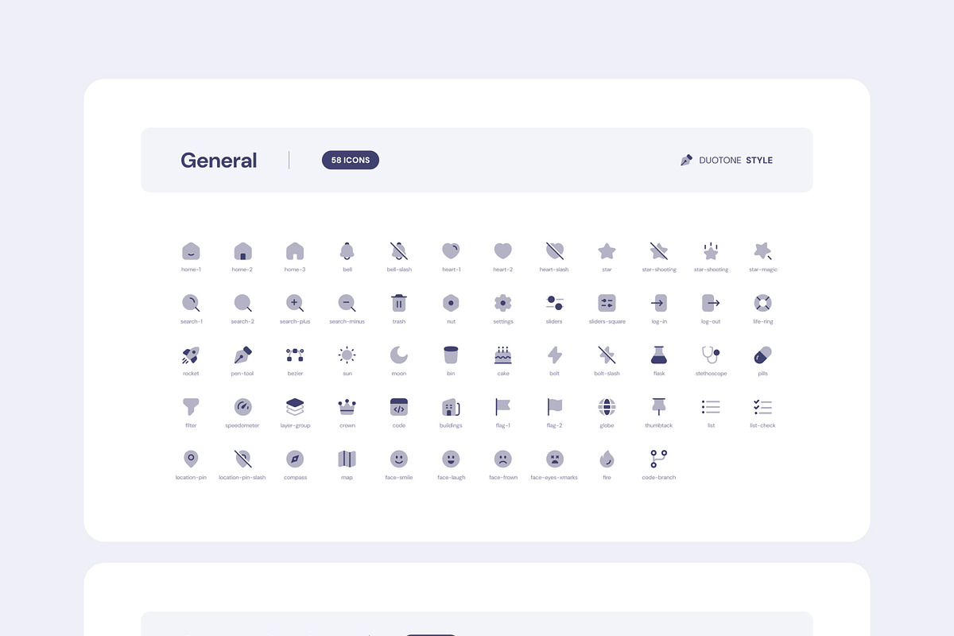This screenshot has width=954, height=636.
Task: Select the bell-slash icon
Action: point(399,251)
